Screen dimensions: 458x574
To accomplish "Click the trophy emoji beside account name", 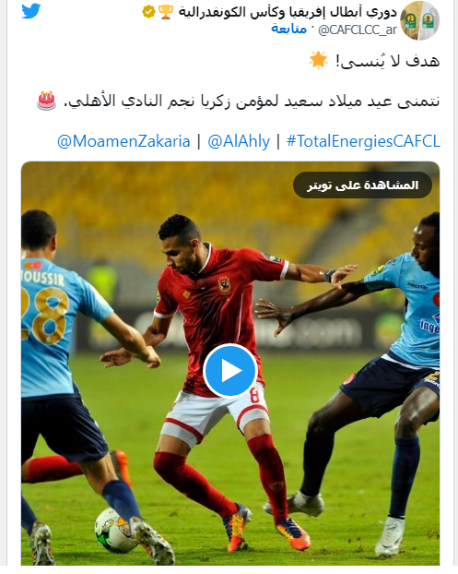I will [x=166, y=12].
